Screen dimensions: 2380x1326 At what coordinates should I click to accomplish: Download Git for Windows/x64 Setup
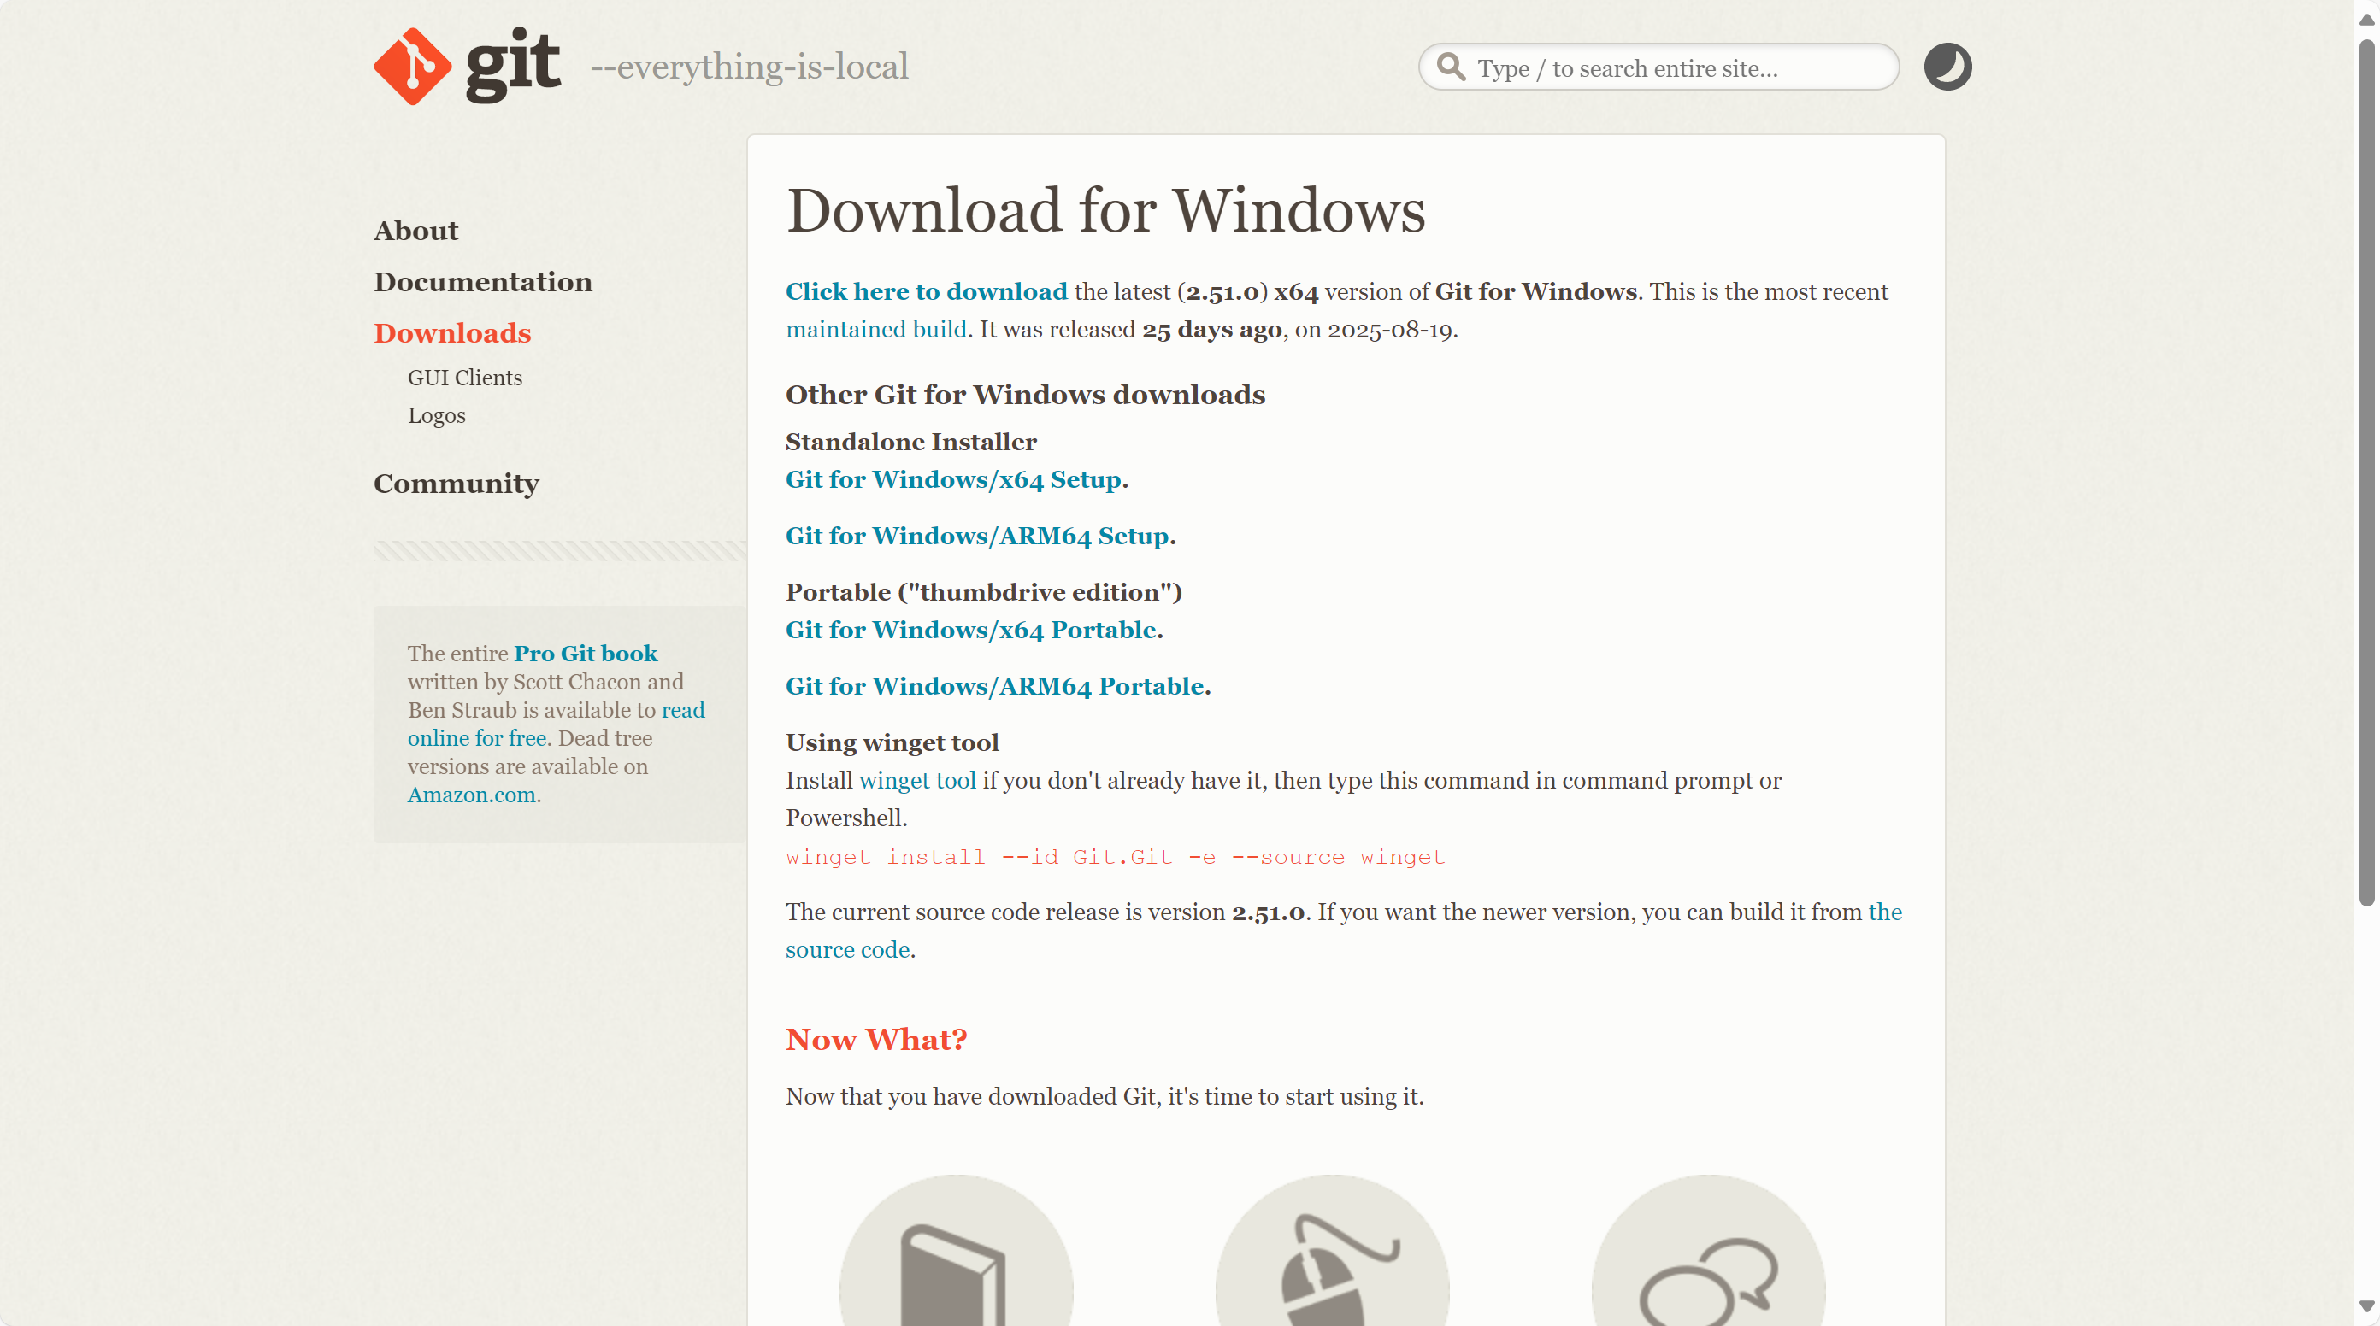[x=953, y=480]
